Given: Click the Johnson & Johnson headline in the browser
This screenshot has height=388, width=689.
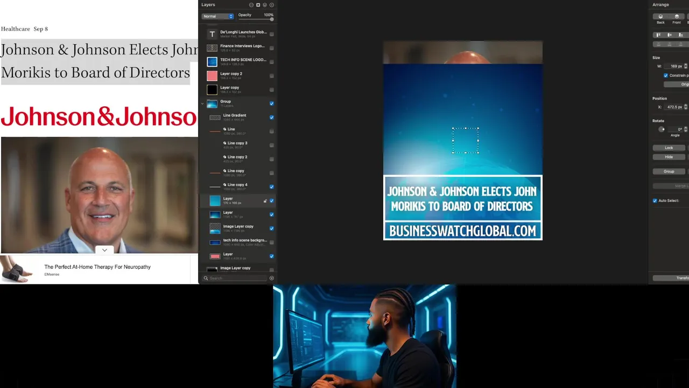Looking at the screenshot, I should (x=99, y=61).
